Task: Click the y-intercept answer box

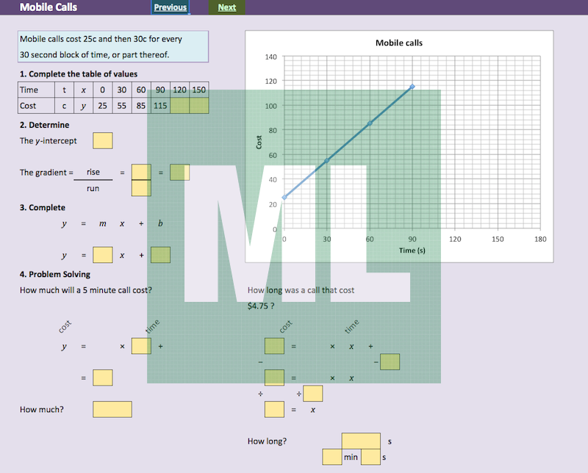Action: [103, 140]
